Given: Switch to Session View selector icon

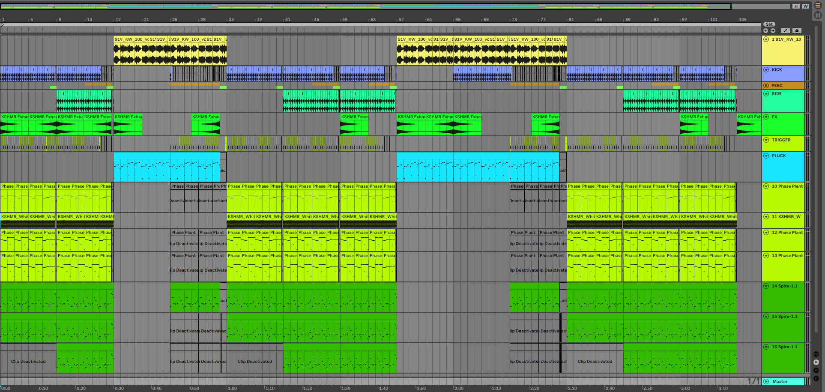Looking at the screenshot, I should [818, 15].
